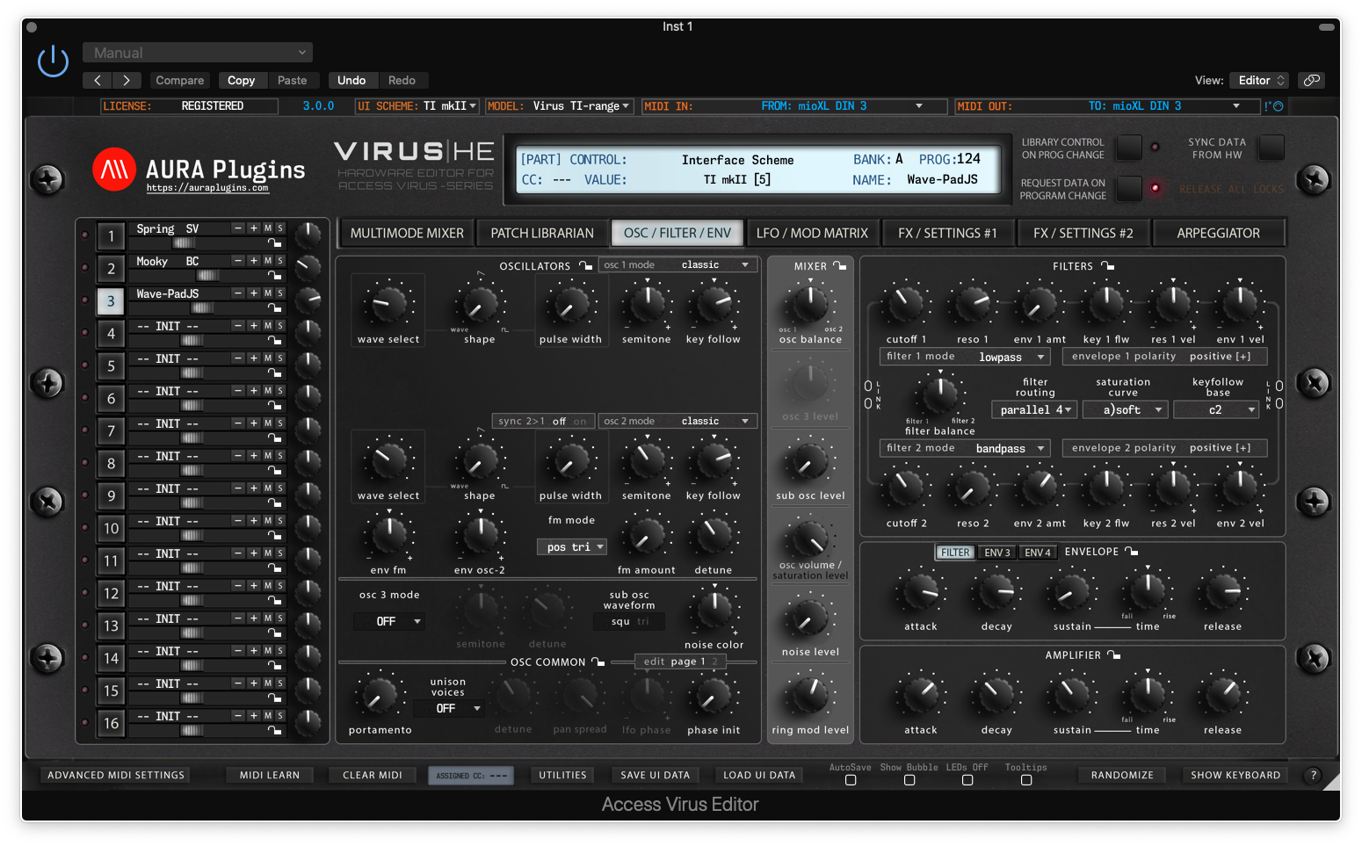The height and width of the screenshot is (846, 1362).
Task: Adjust the pan slider of part 2 Mooky
Action: [207, 275]
